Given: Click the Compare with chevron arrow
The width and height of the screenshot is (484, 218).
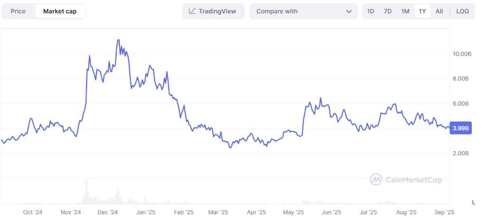Looking at the screenshot, I should pyautogui.click(x=349, y=11).
